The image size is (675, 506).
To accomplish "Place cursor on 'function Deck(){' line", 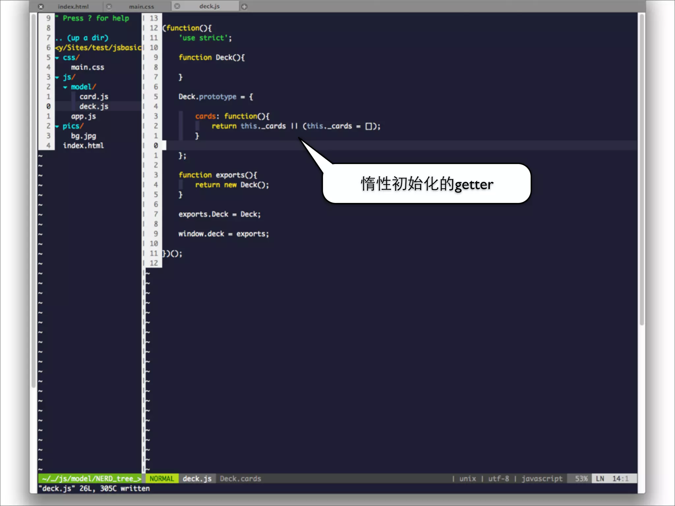I will (x=211, y=57).
